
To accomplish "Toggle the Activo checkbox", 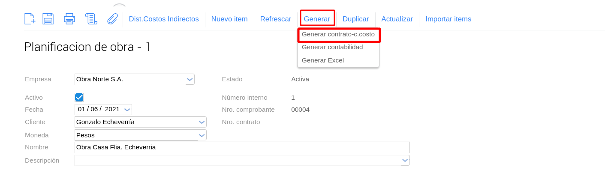I will pos(79,98).
